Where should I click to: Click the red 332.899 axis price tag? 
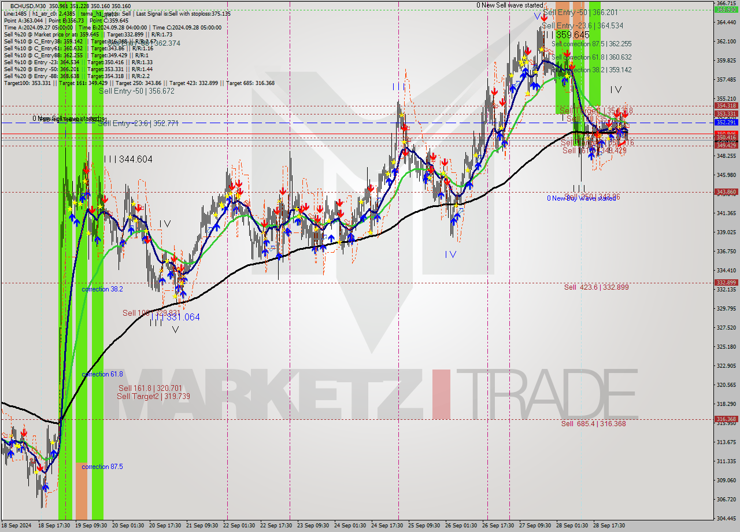[x=726, y=283]
